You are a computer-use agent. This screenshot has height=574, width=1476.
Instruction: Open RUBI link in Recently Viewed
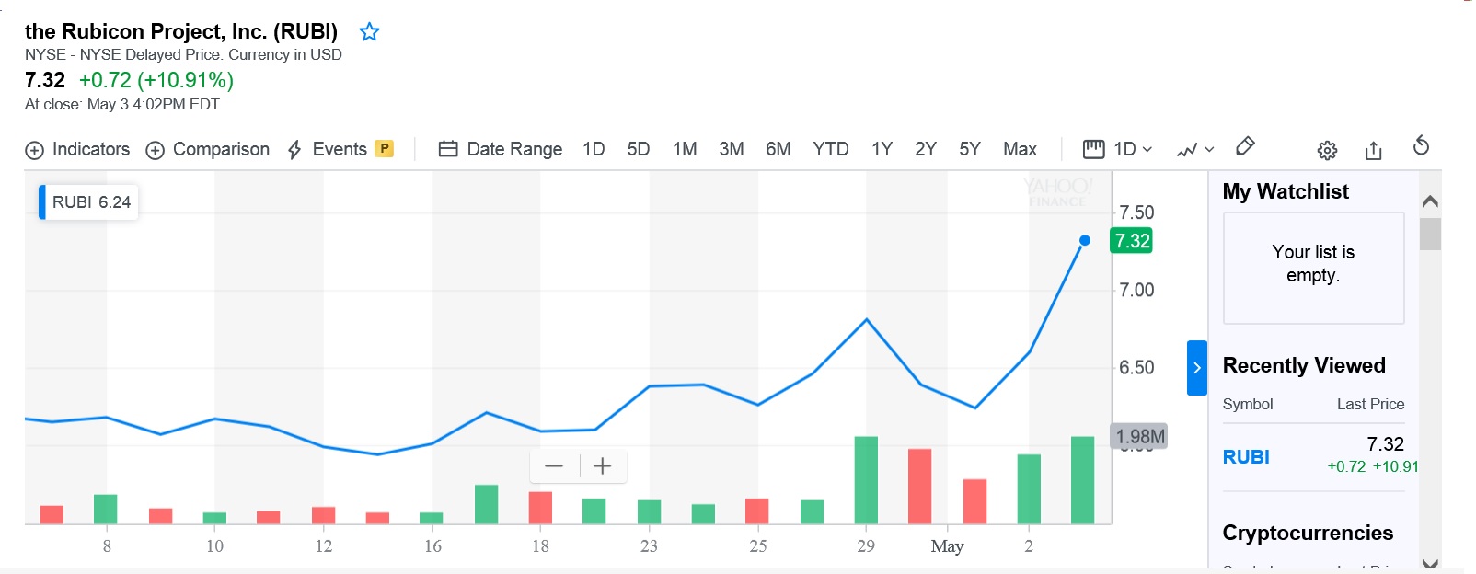pos(1246,457)
